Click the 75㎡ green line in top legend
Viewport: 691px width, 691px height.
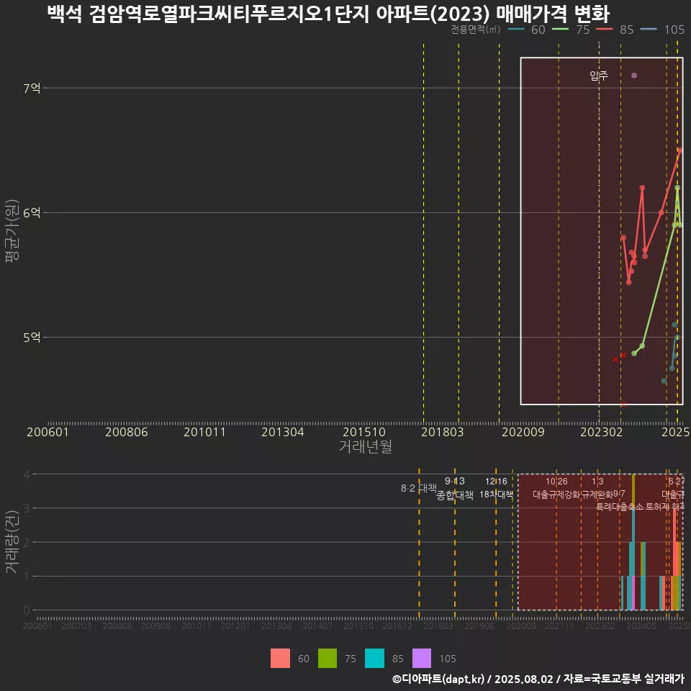(560, 30)
